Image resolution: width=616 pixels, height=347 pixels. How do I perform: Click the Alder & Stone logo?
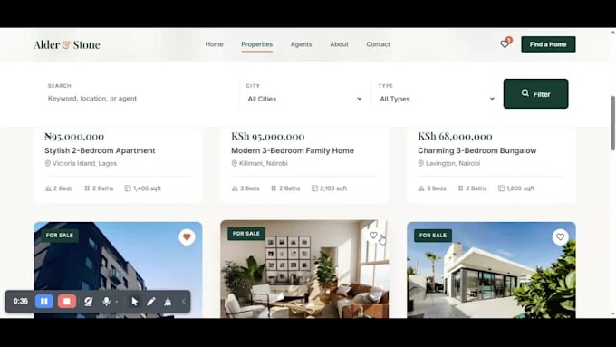[66, 44]
